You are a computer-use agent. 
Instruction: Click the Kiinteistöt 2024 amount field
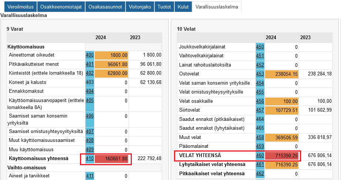pyautogui.click(x=111, y=74)
